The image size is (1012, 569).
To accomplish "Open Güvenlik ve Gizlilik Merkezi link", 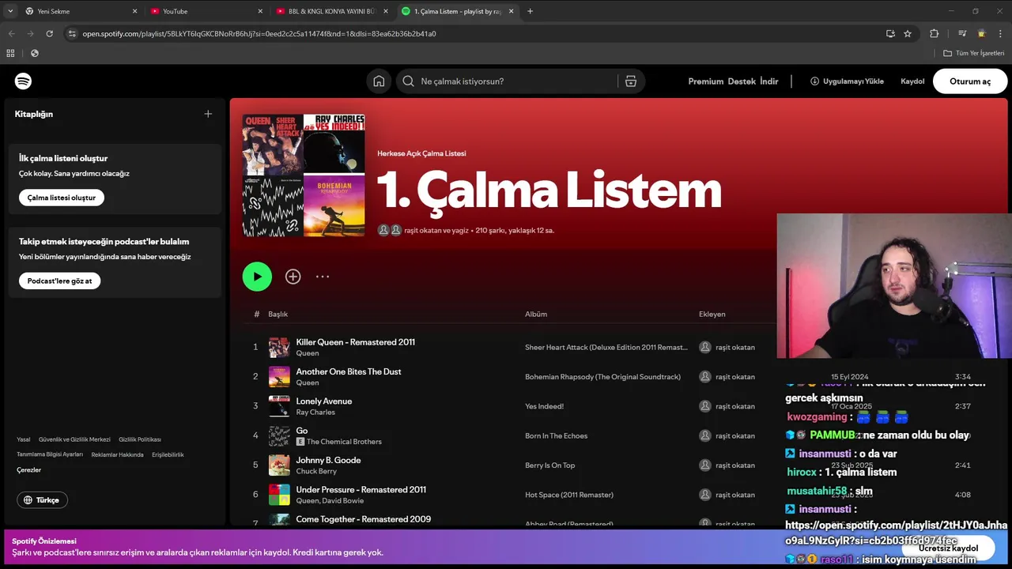I will (x=74, y=439).
